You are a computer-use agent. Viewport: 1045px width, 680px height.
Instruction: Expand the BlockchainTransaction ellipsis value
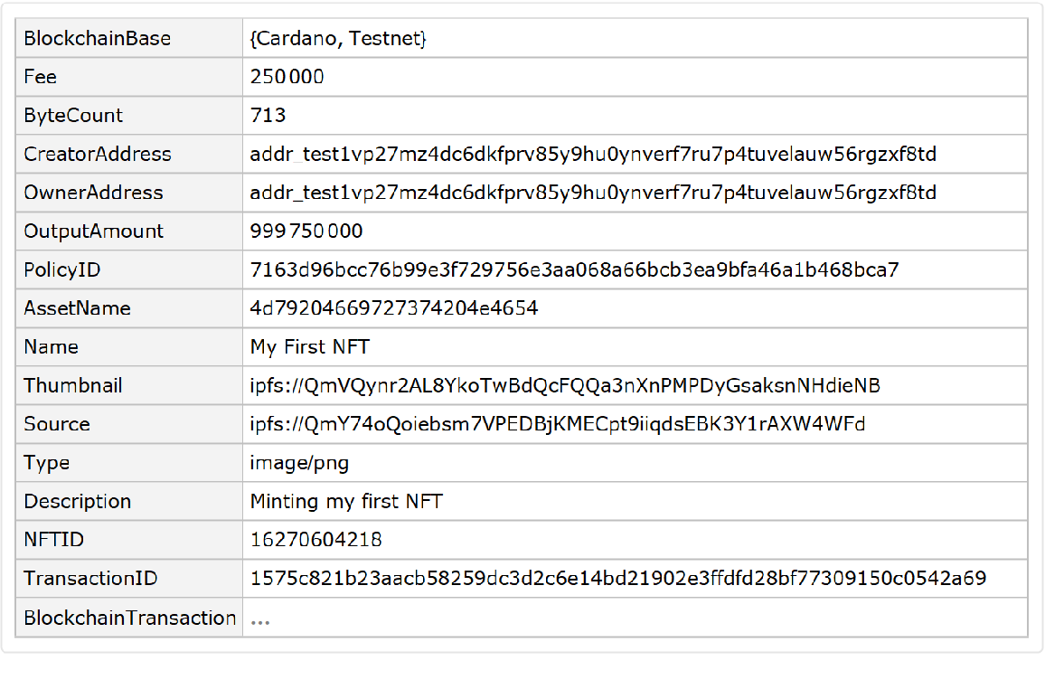(260, 619)
